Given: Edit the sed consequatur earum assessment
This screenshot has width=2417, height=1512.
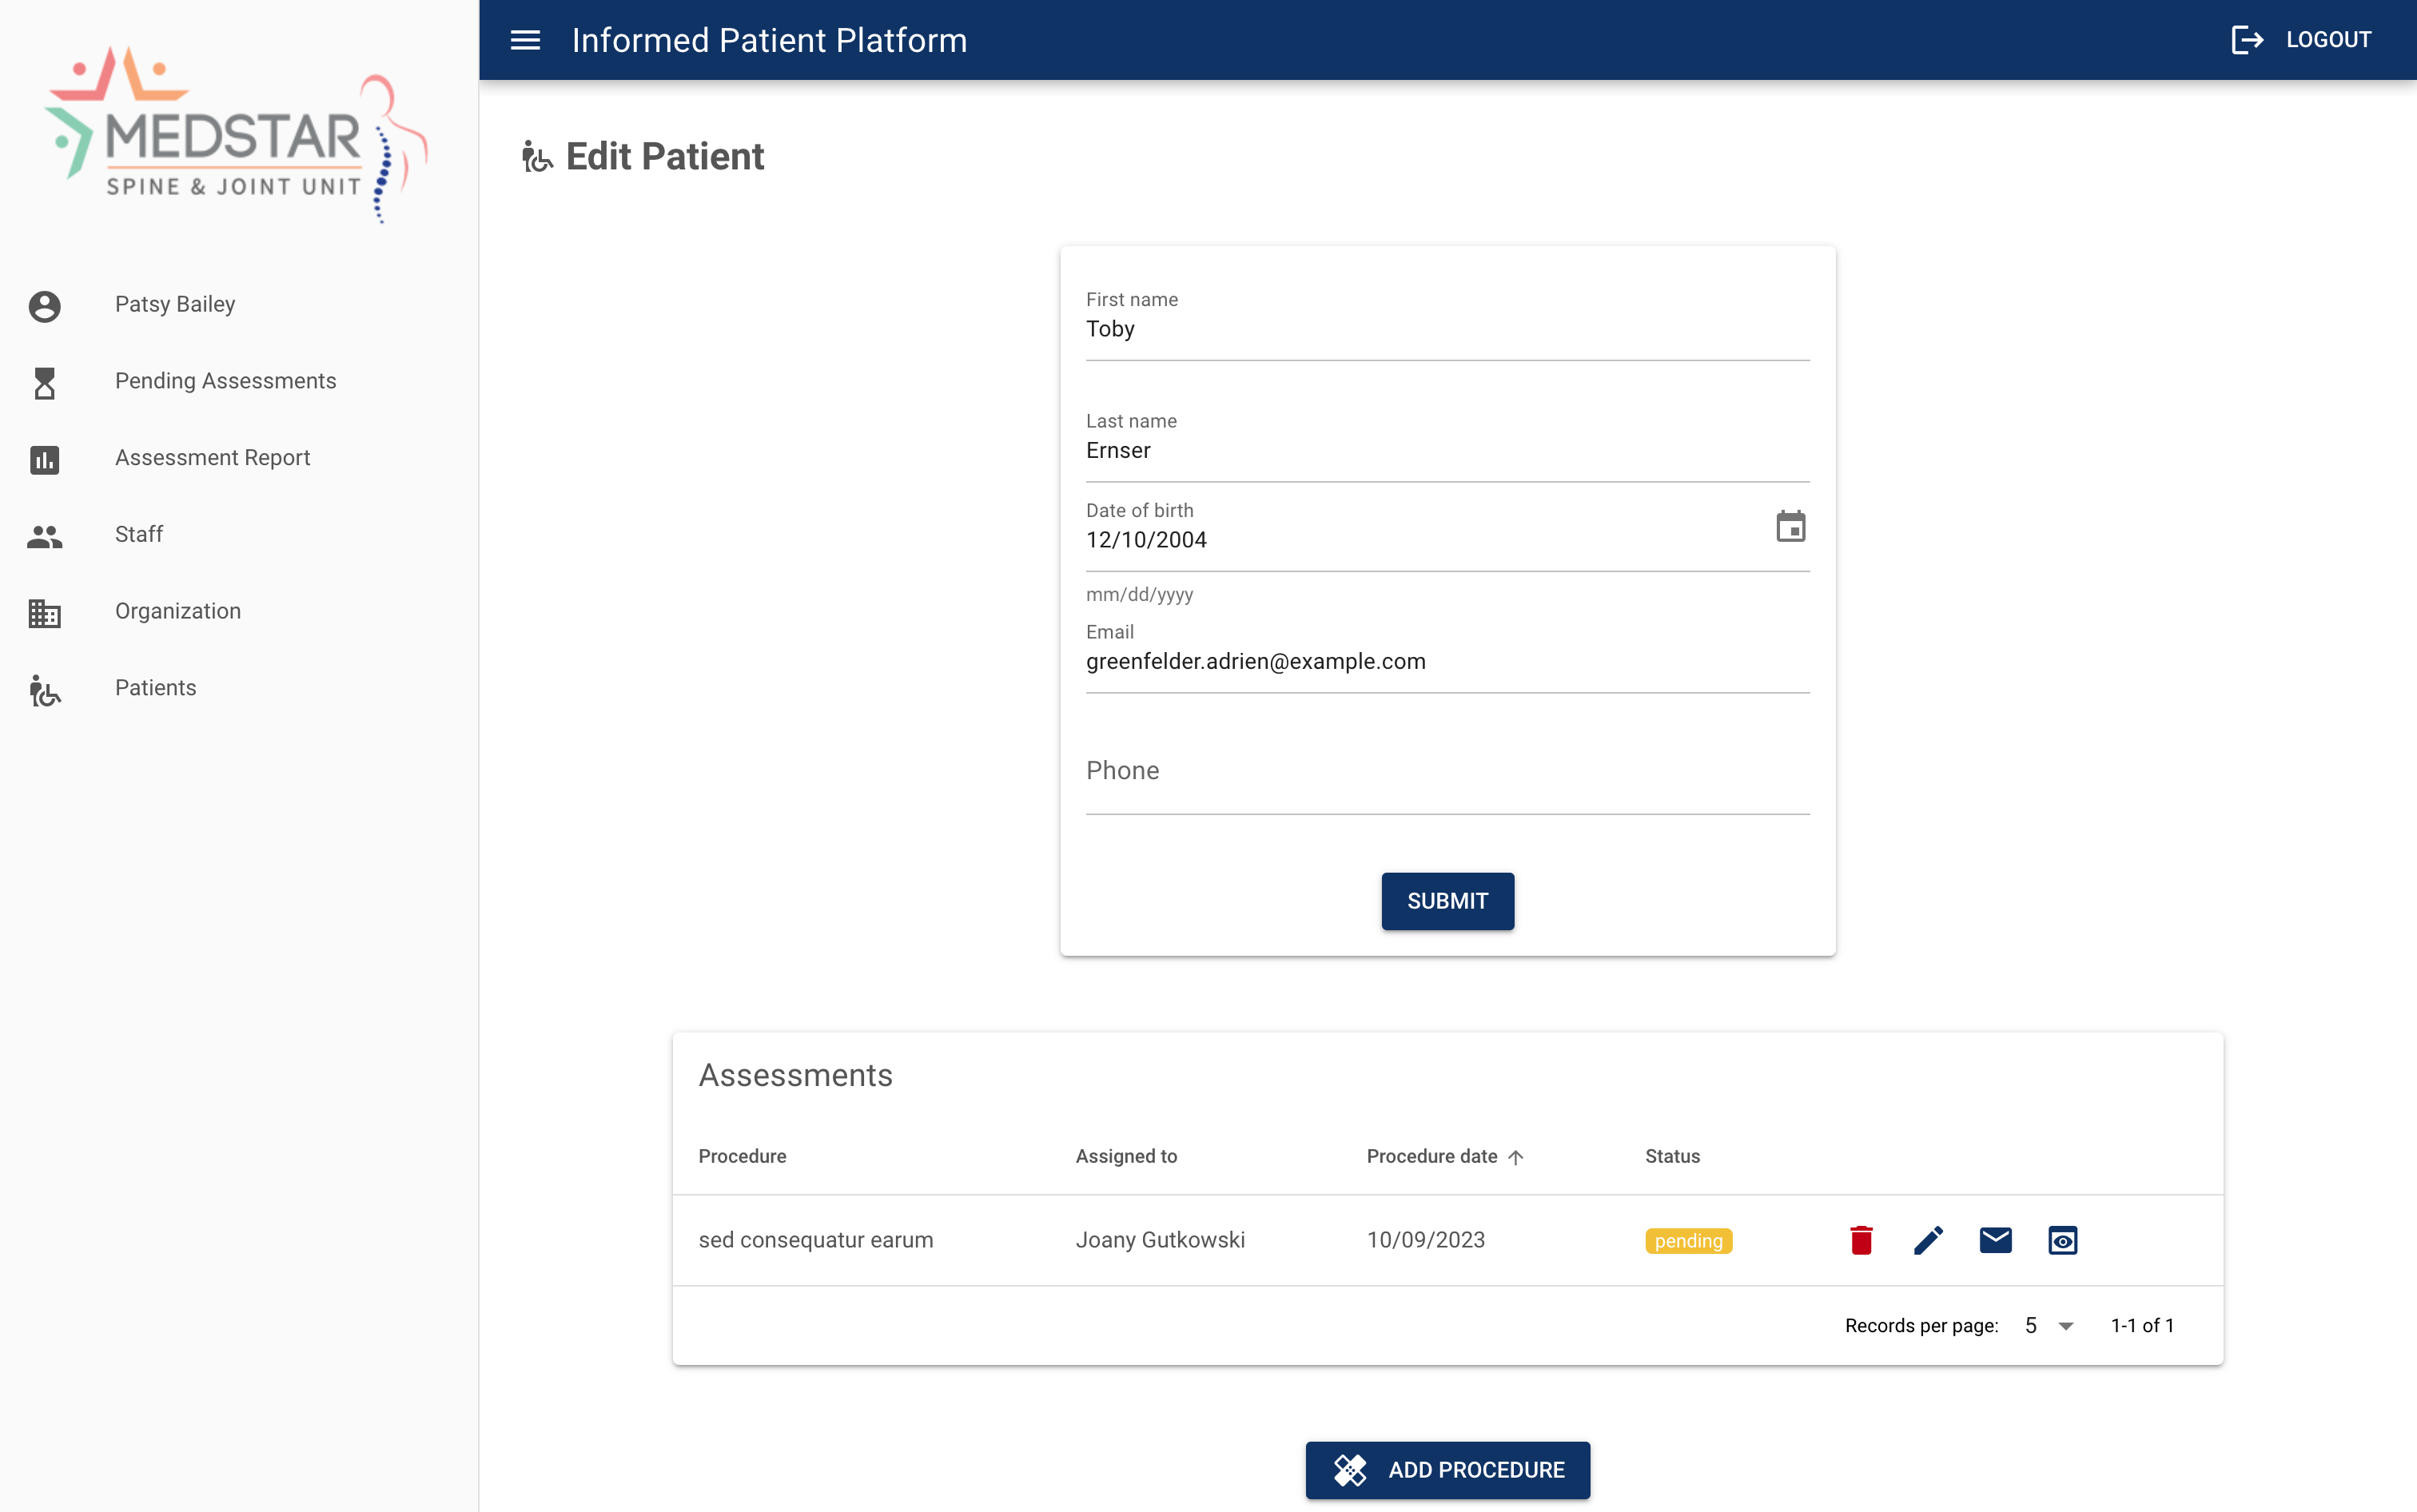Looking at the screenshot, I should click(1928, 1240).
